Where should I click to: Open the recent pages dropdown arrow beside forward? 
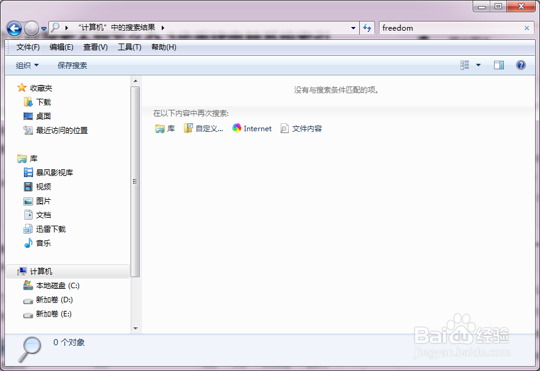point(44,29)
